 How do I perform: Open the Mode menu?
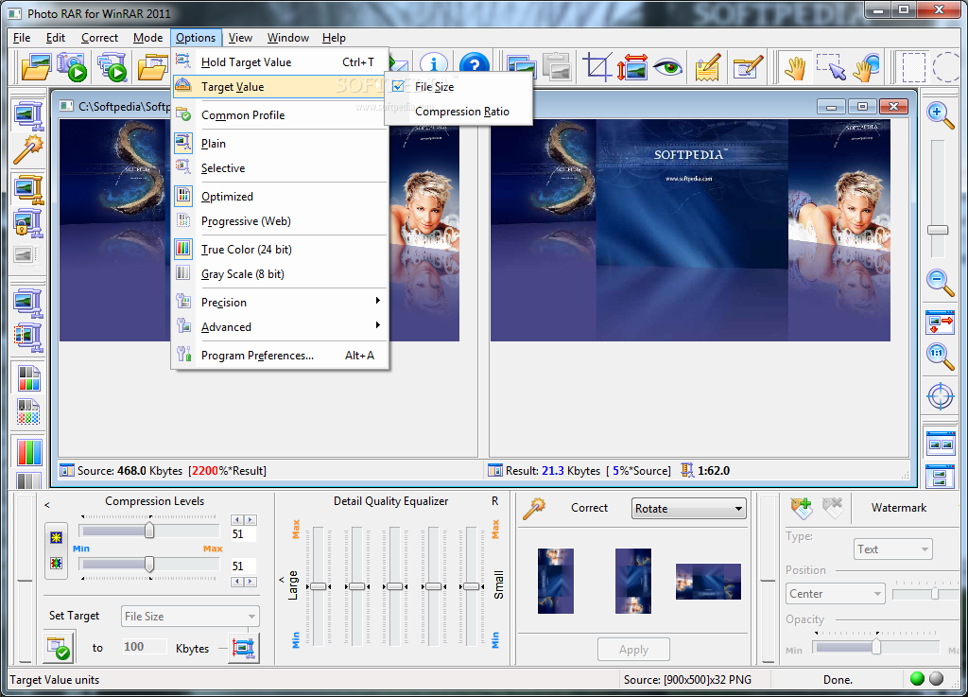pyautogui.click(x=148, y=38)
